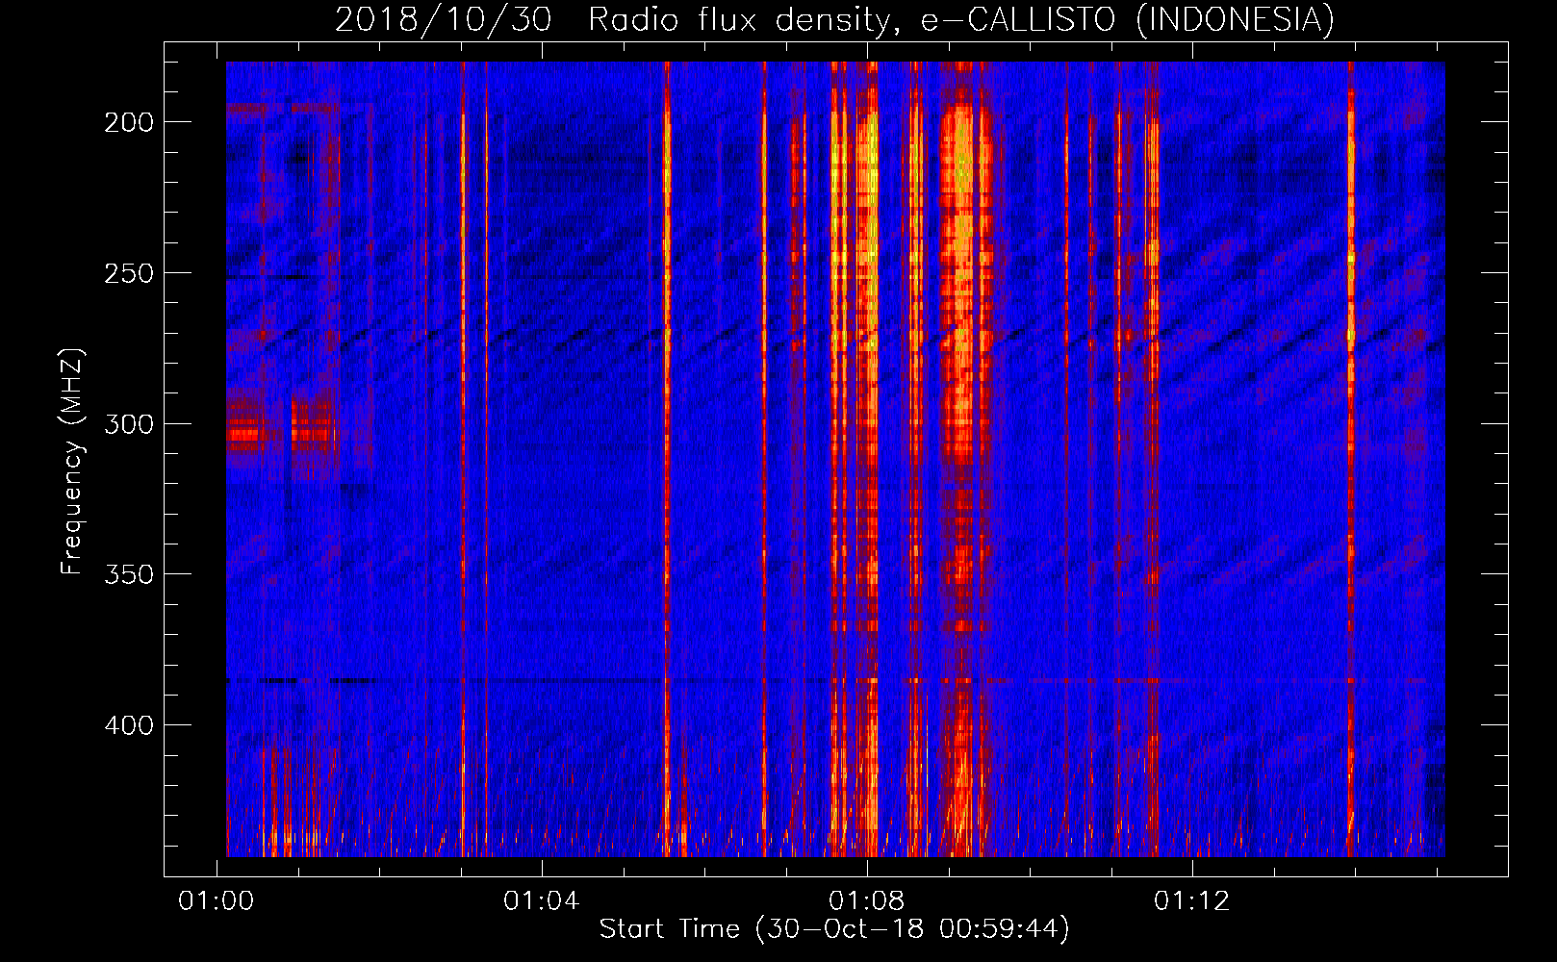Click the 200 frequency tick label
1557x962 pixels.
coord(129,122)
